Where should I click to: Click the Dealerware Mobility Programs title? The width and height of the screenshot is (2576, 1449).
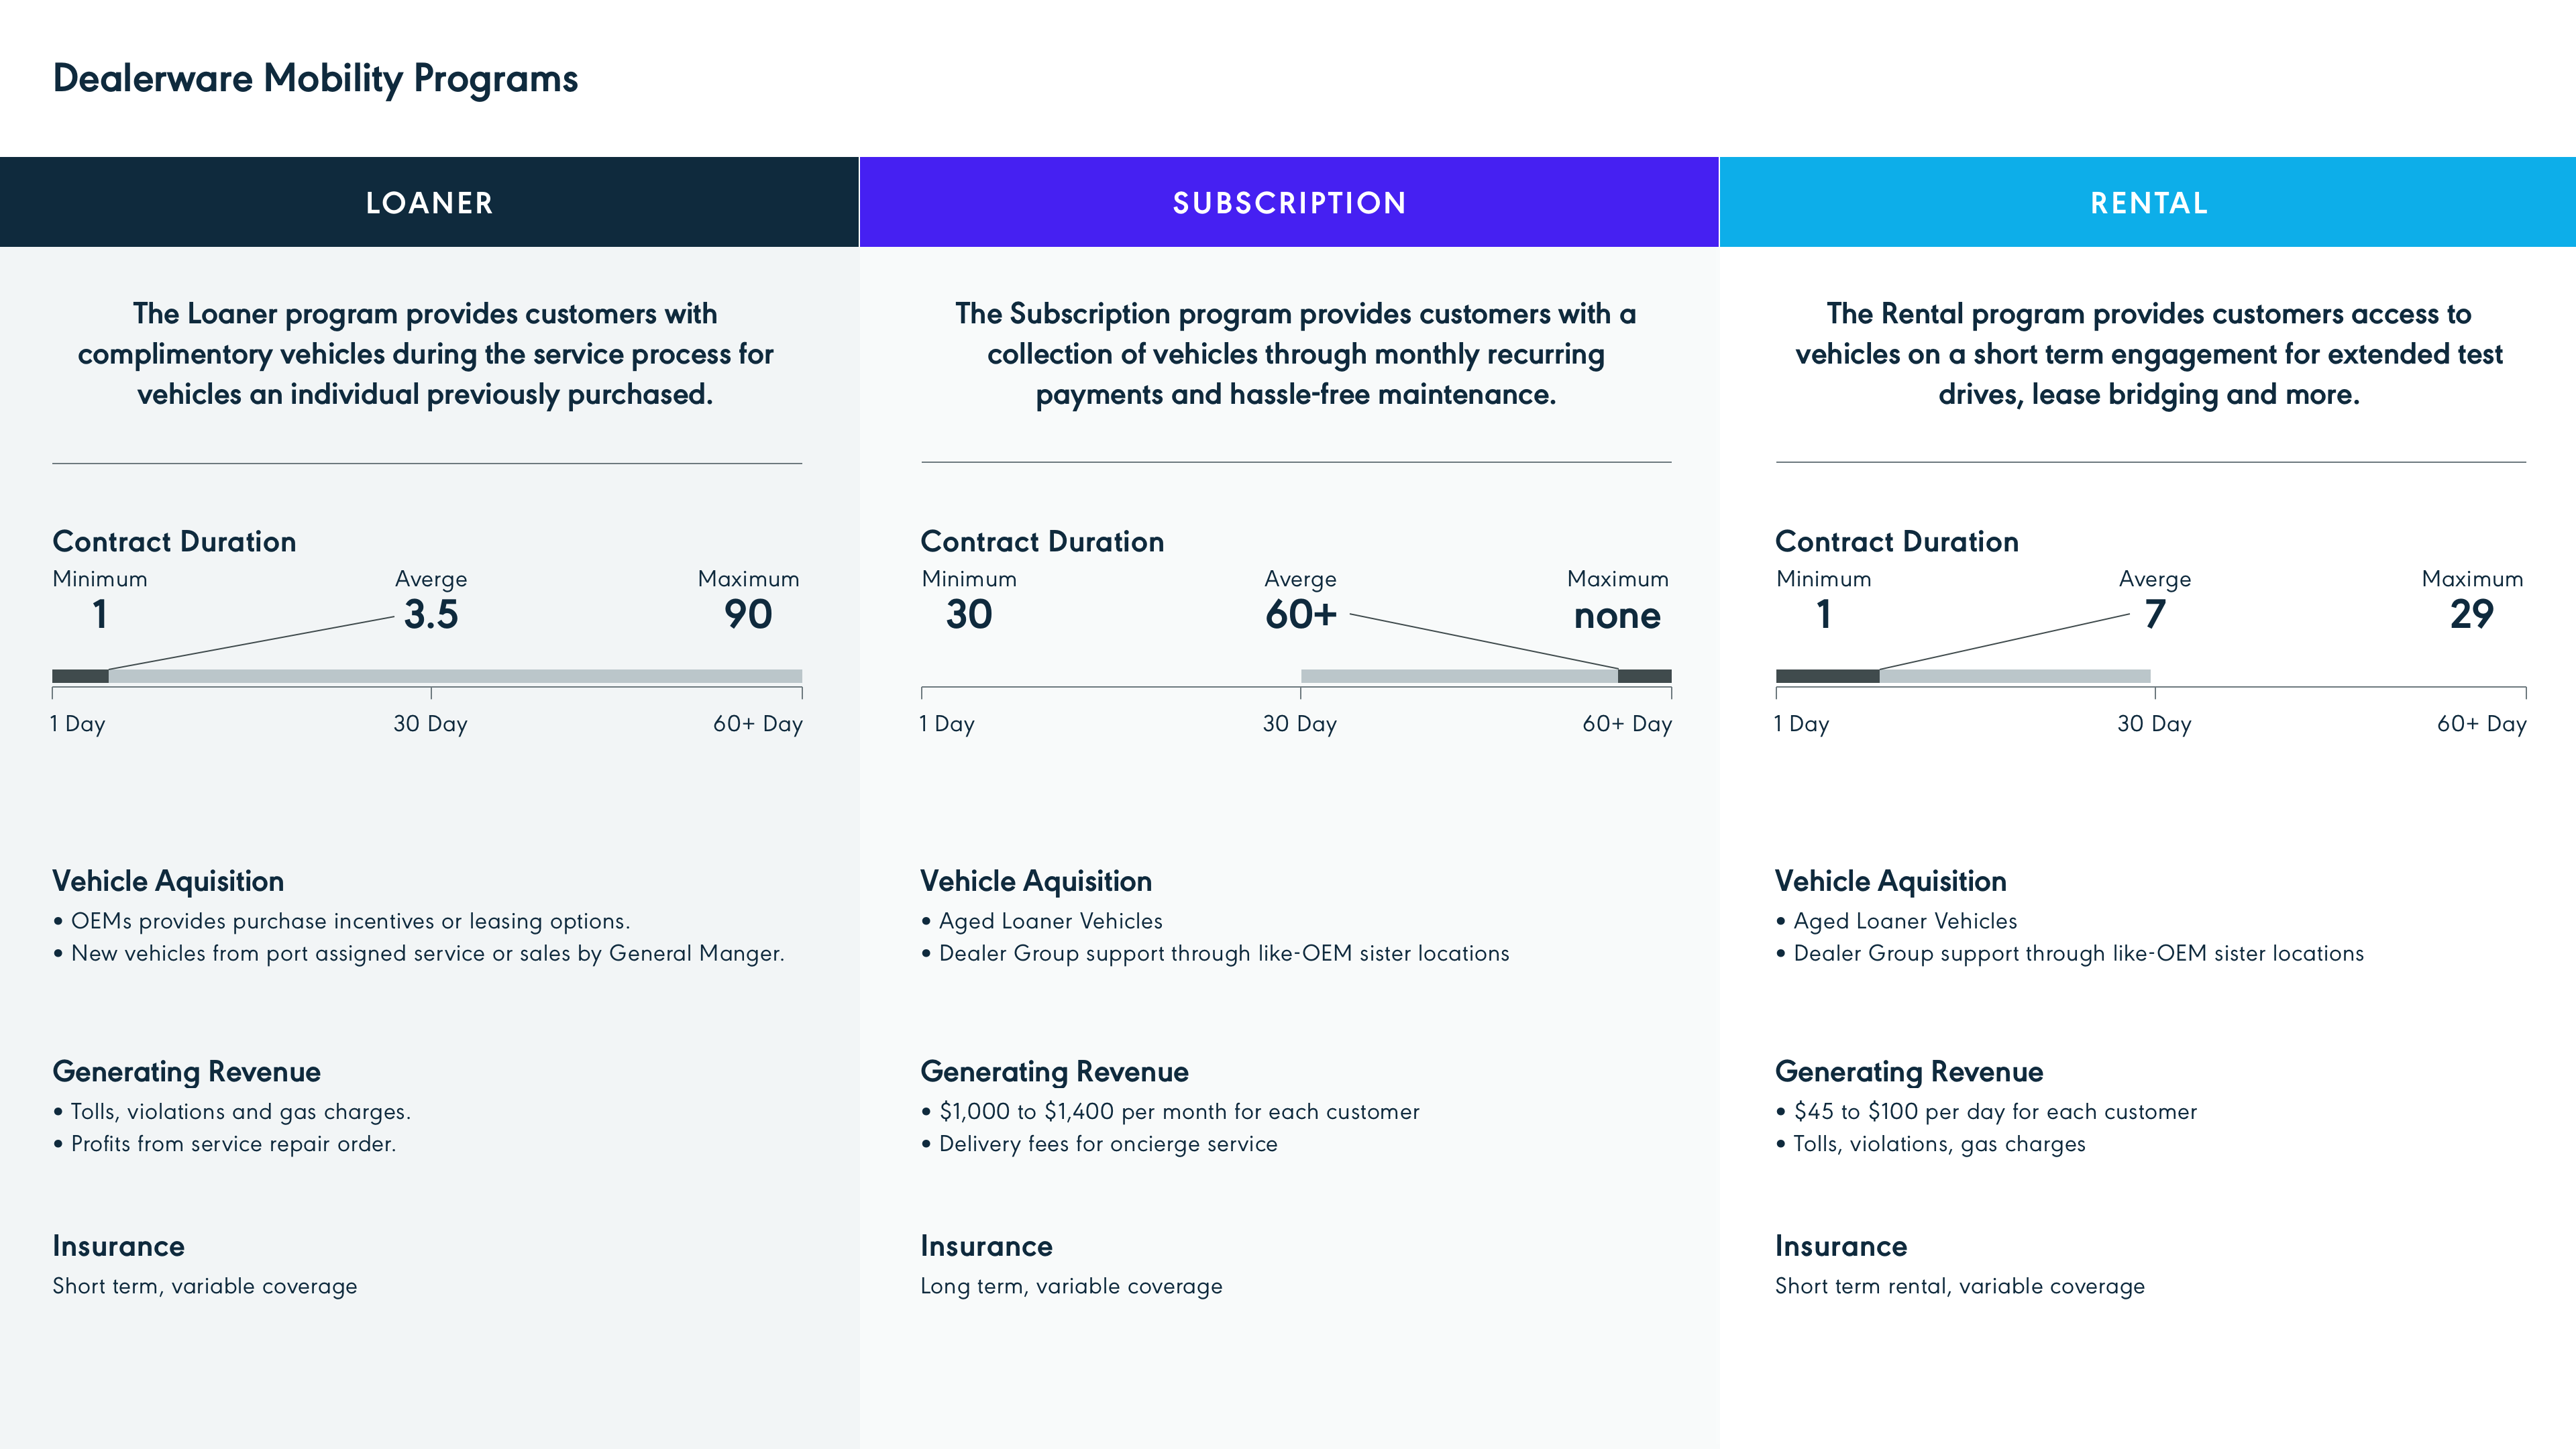315,79
